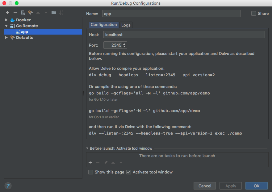The width and height of the screenshot is (272, 192).
Task: Confirm with the OK button
Action: tap(256, 186)
